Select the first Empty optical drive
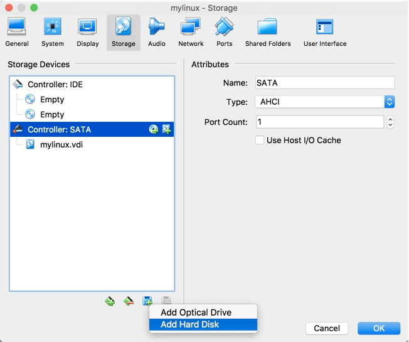The height and width of the screenshot is (342, 409). 92,99
